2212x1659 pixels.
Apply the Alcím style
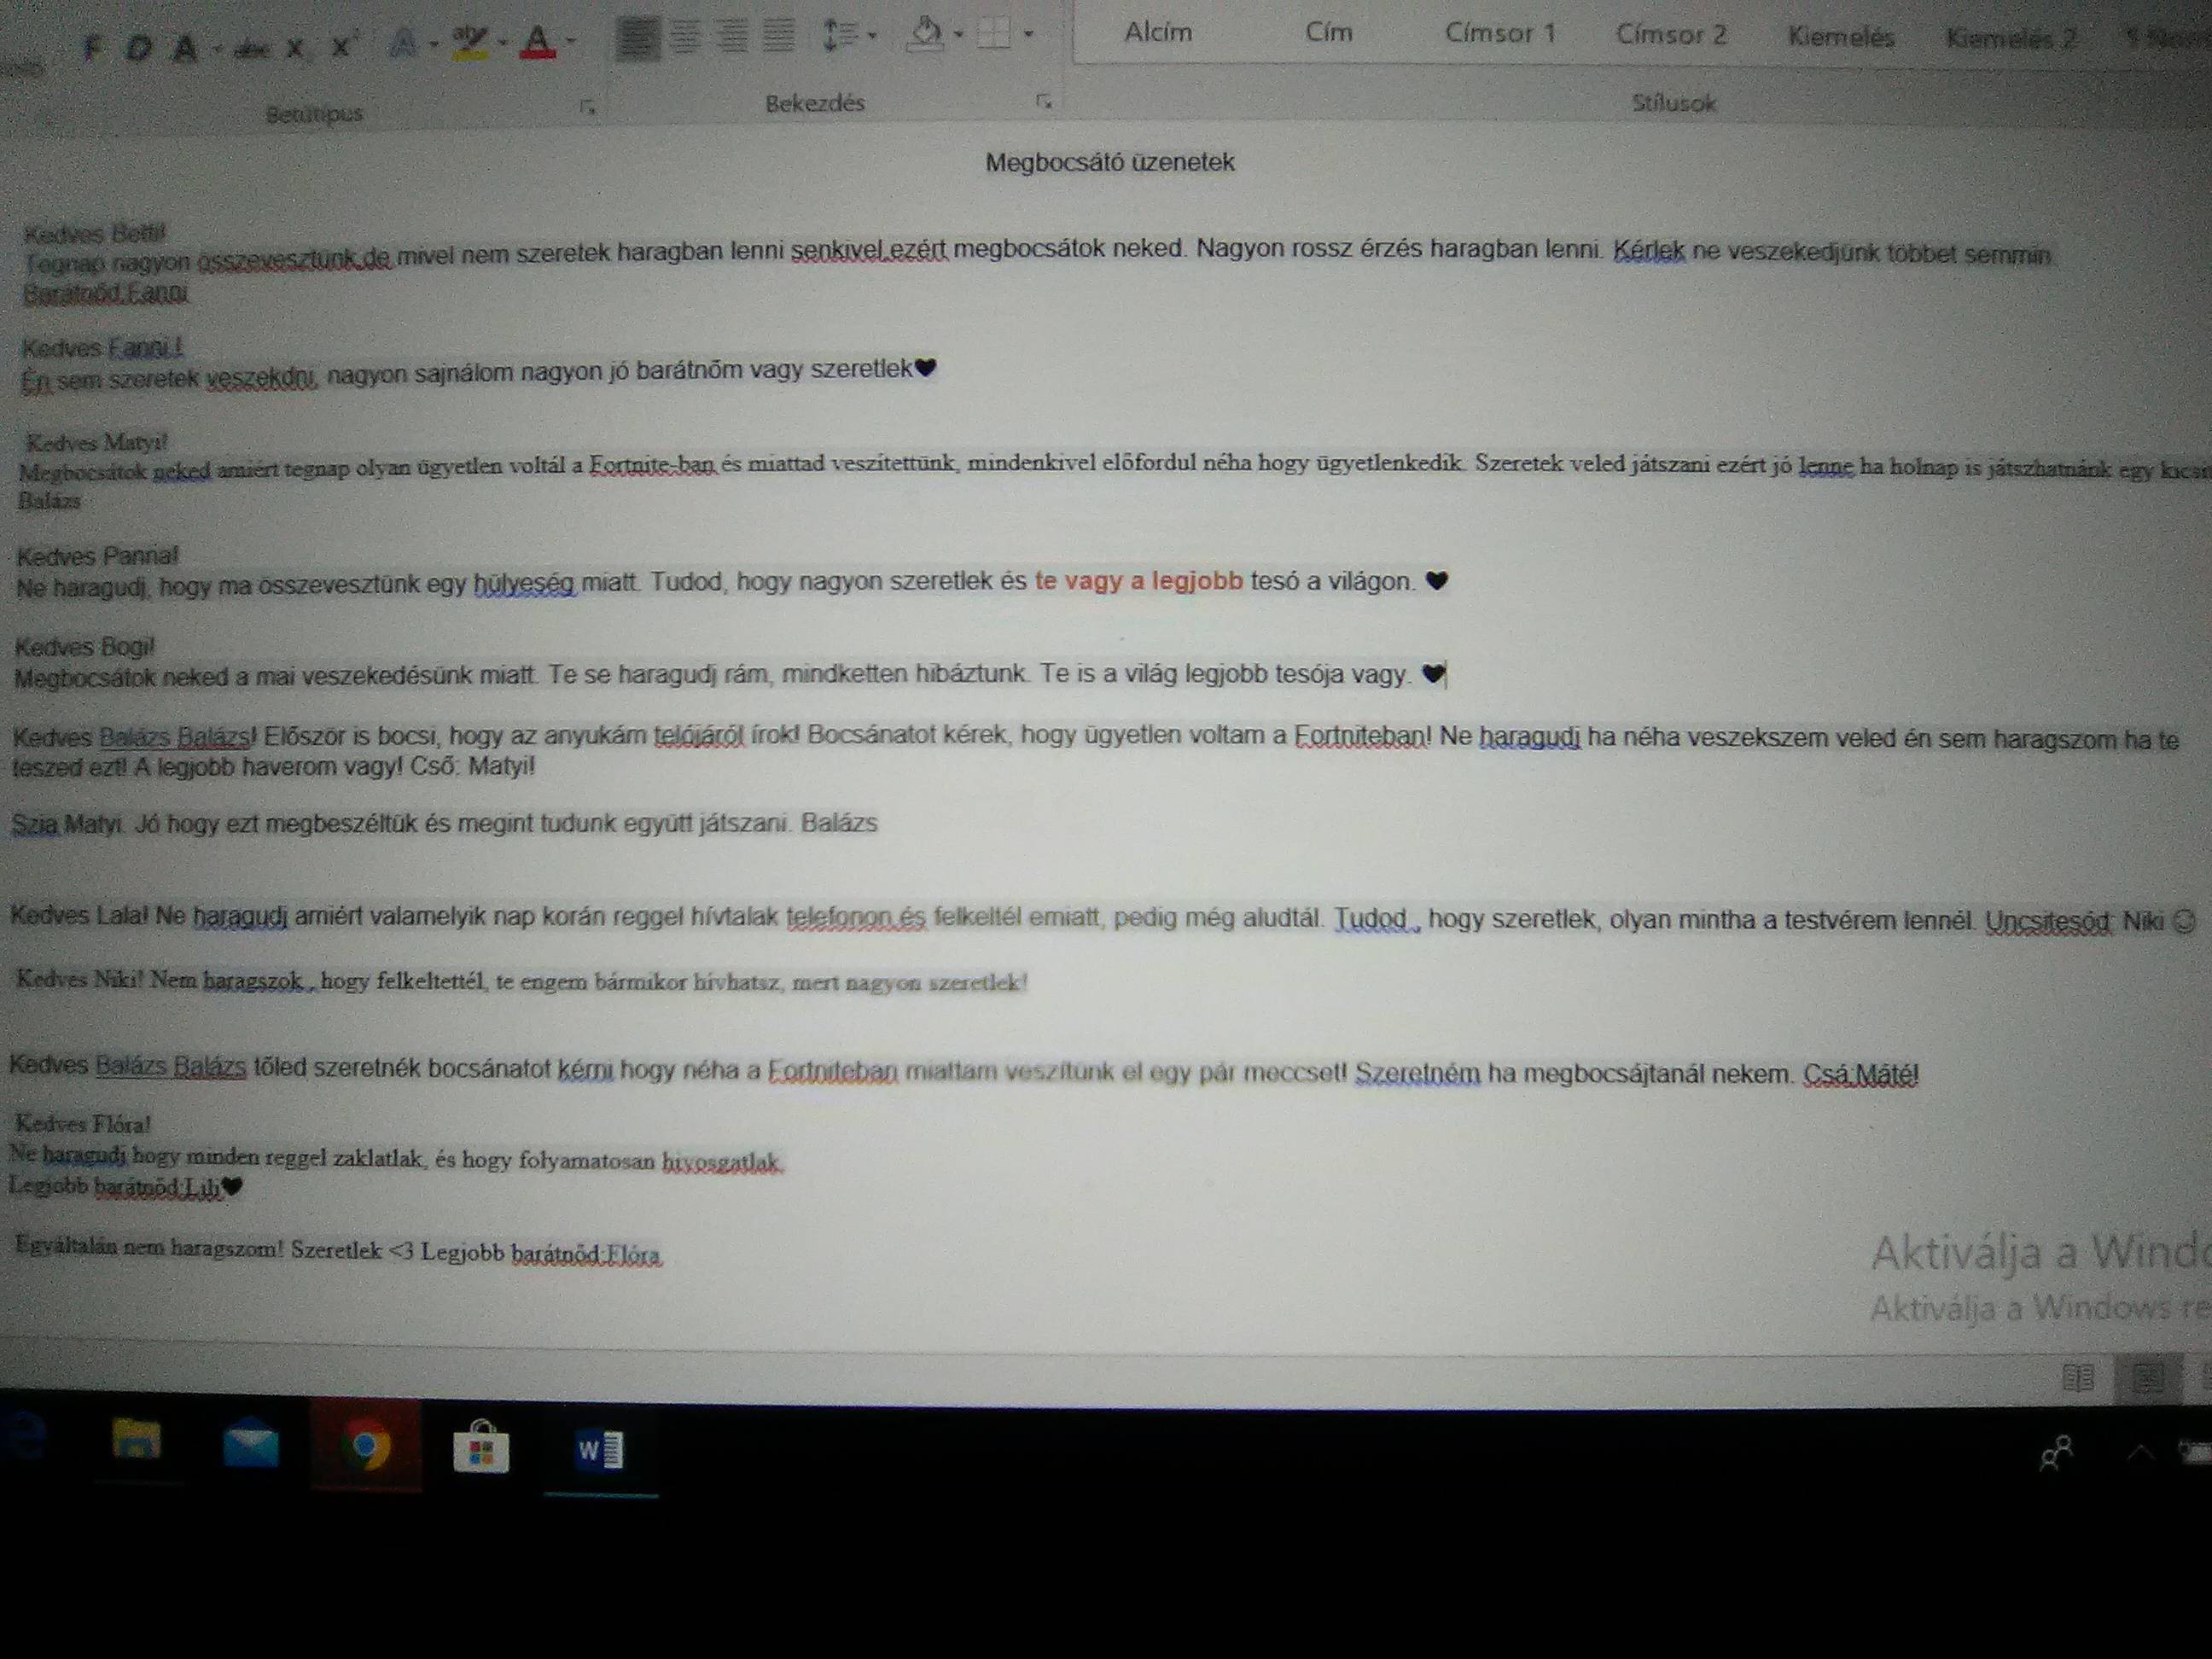click(x=1158, y=32)
